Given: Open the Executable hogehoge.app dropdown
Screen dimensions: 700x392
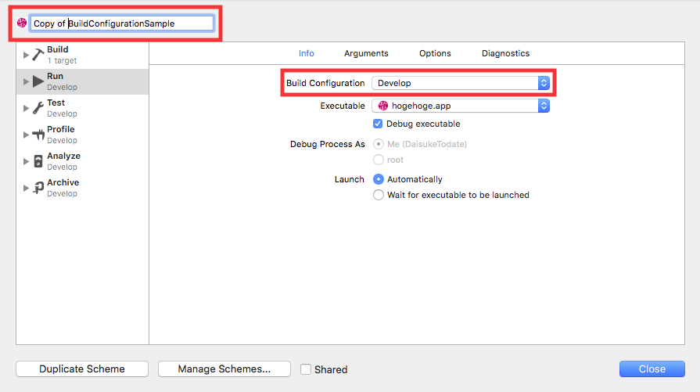Looking at the screenshot, I should click(x=460, y=106).
